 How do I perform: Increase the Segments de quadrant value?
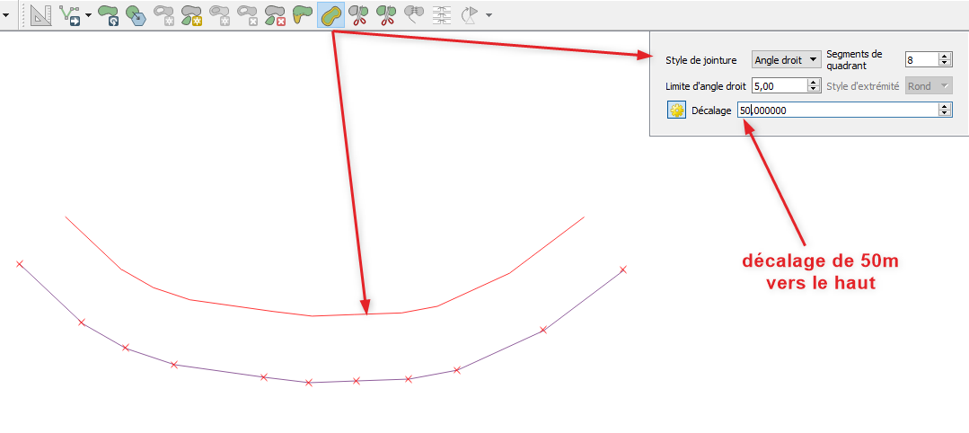point(945,57)
